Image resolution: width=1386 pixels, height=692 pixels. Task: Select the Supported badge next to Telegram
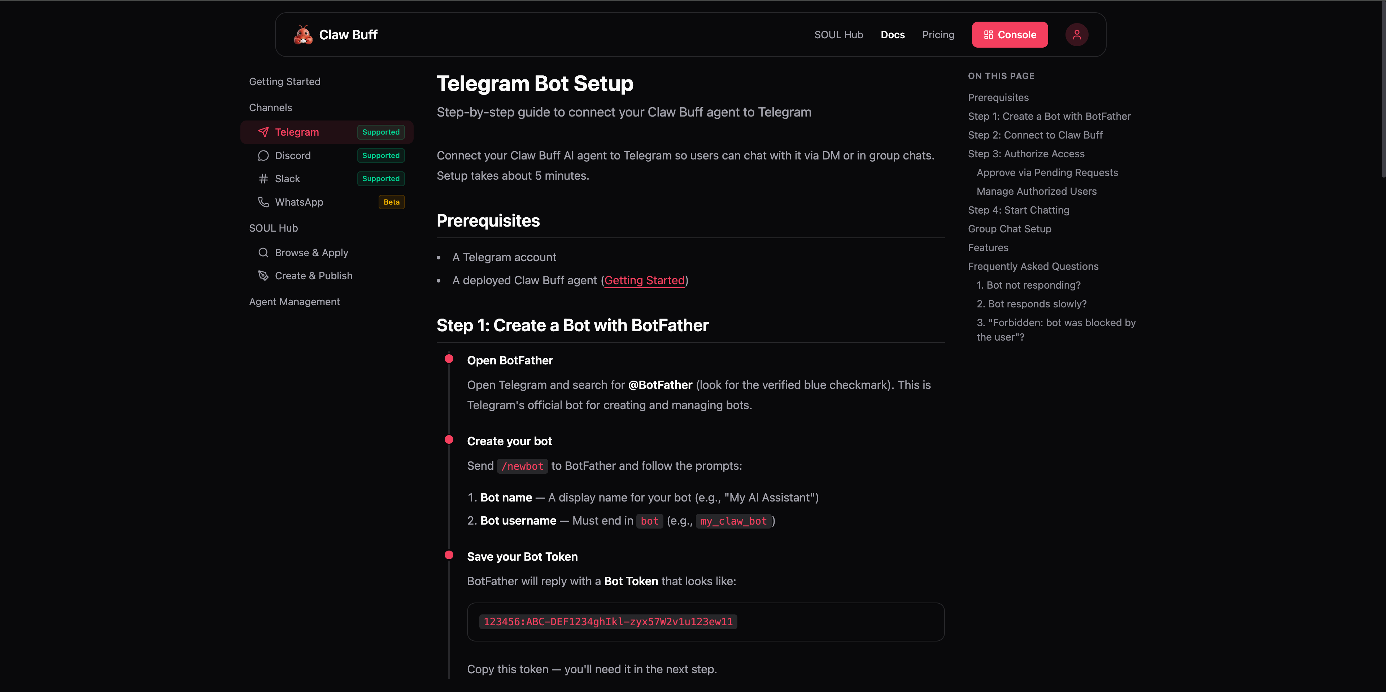(380, 132)
